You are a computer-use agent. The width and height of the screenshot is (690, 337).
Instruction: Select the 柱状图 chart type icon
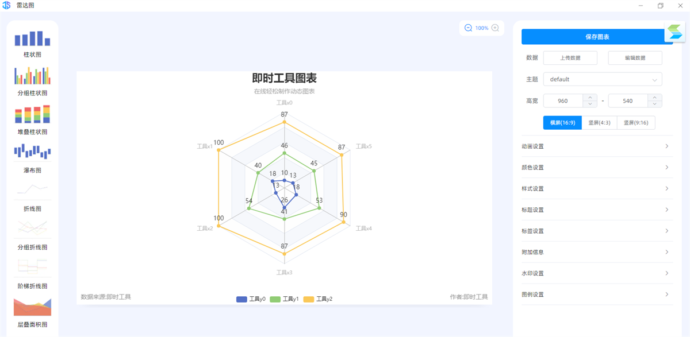tap(32, 38)
